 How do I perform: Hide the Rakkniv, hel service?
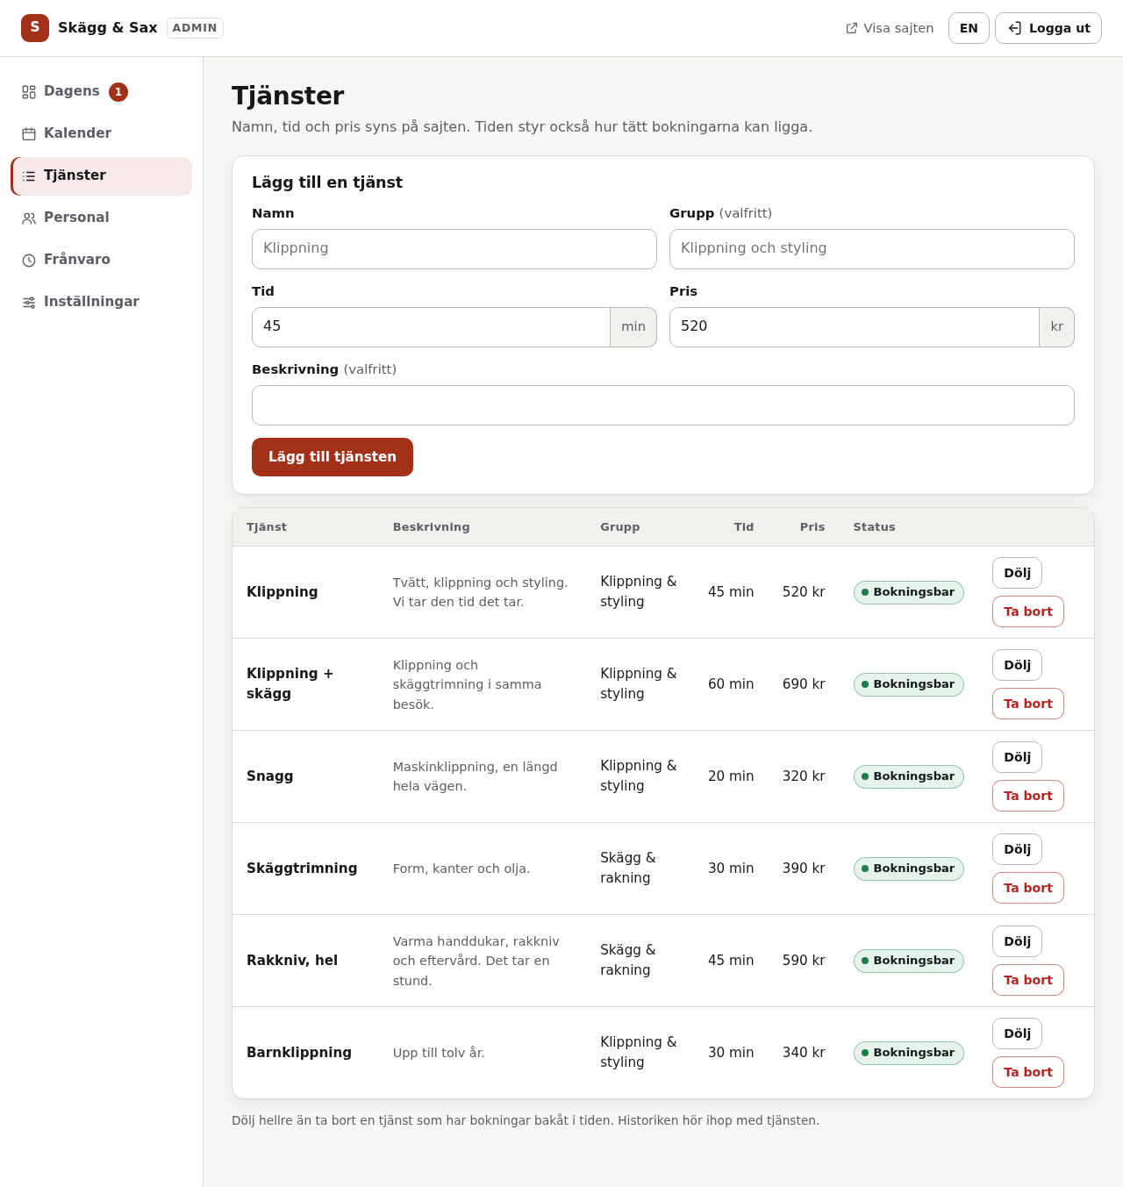click(x=1018, y=941)
